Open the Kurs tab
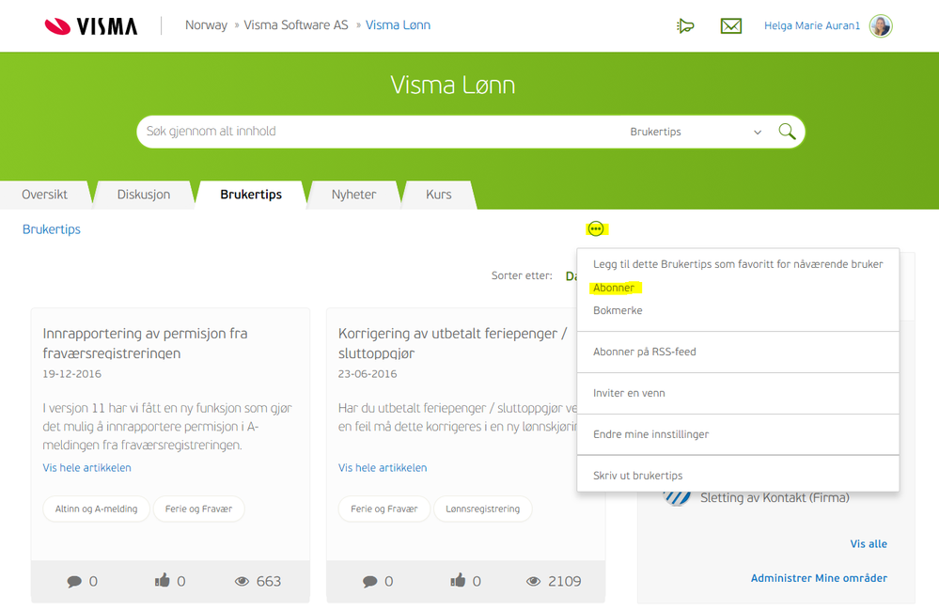Viewport: 939px width, 611px height. 438,195
